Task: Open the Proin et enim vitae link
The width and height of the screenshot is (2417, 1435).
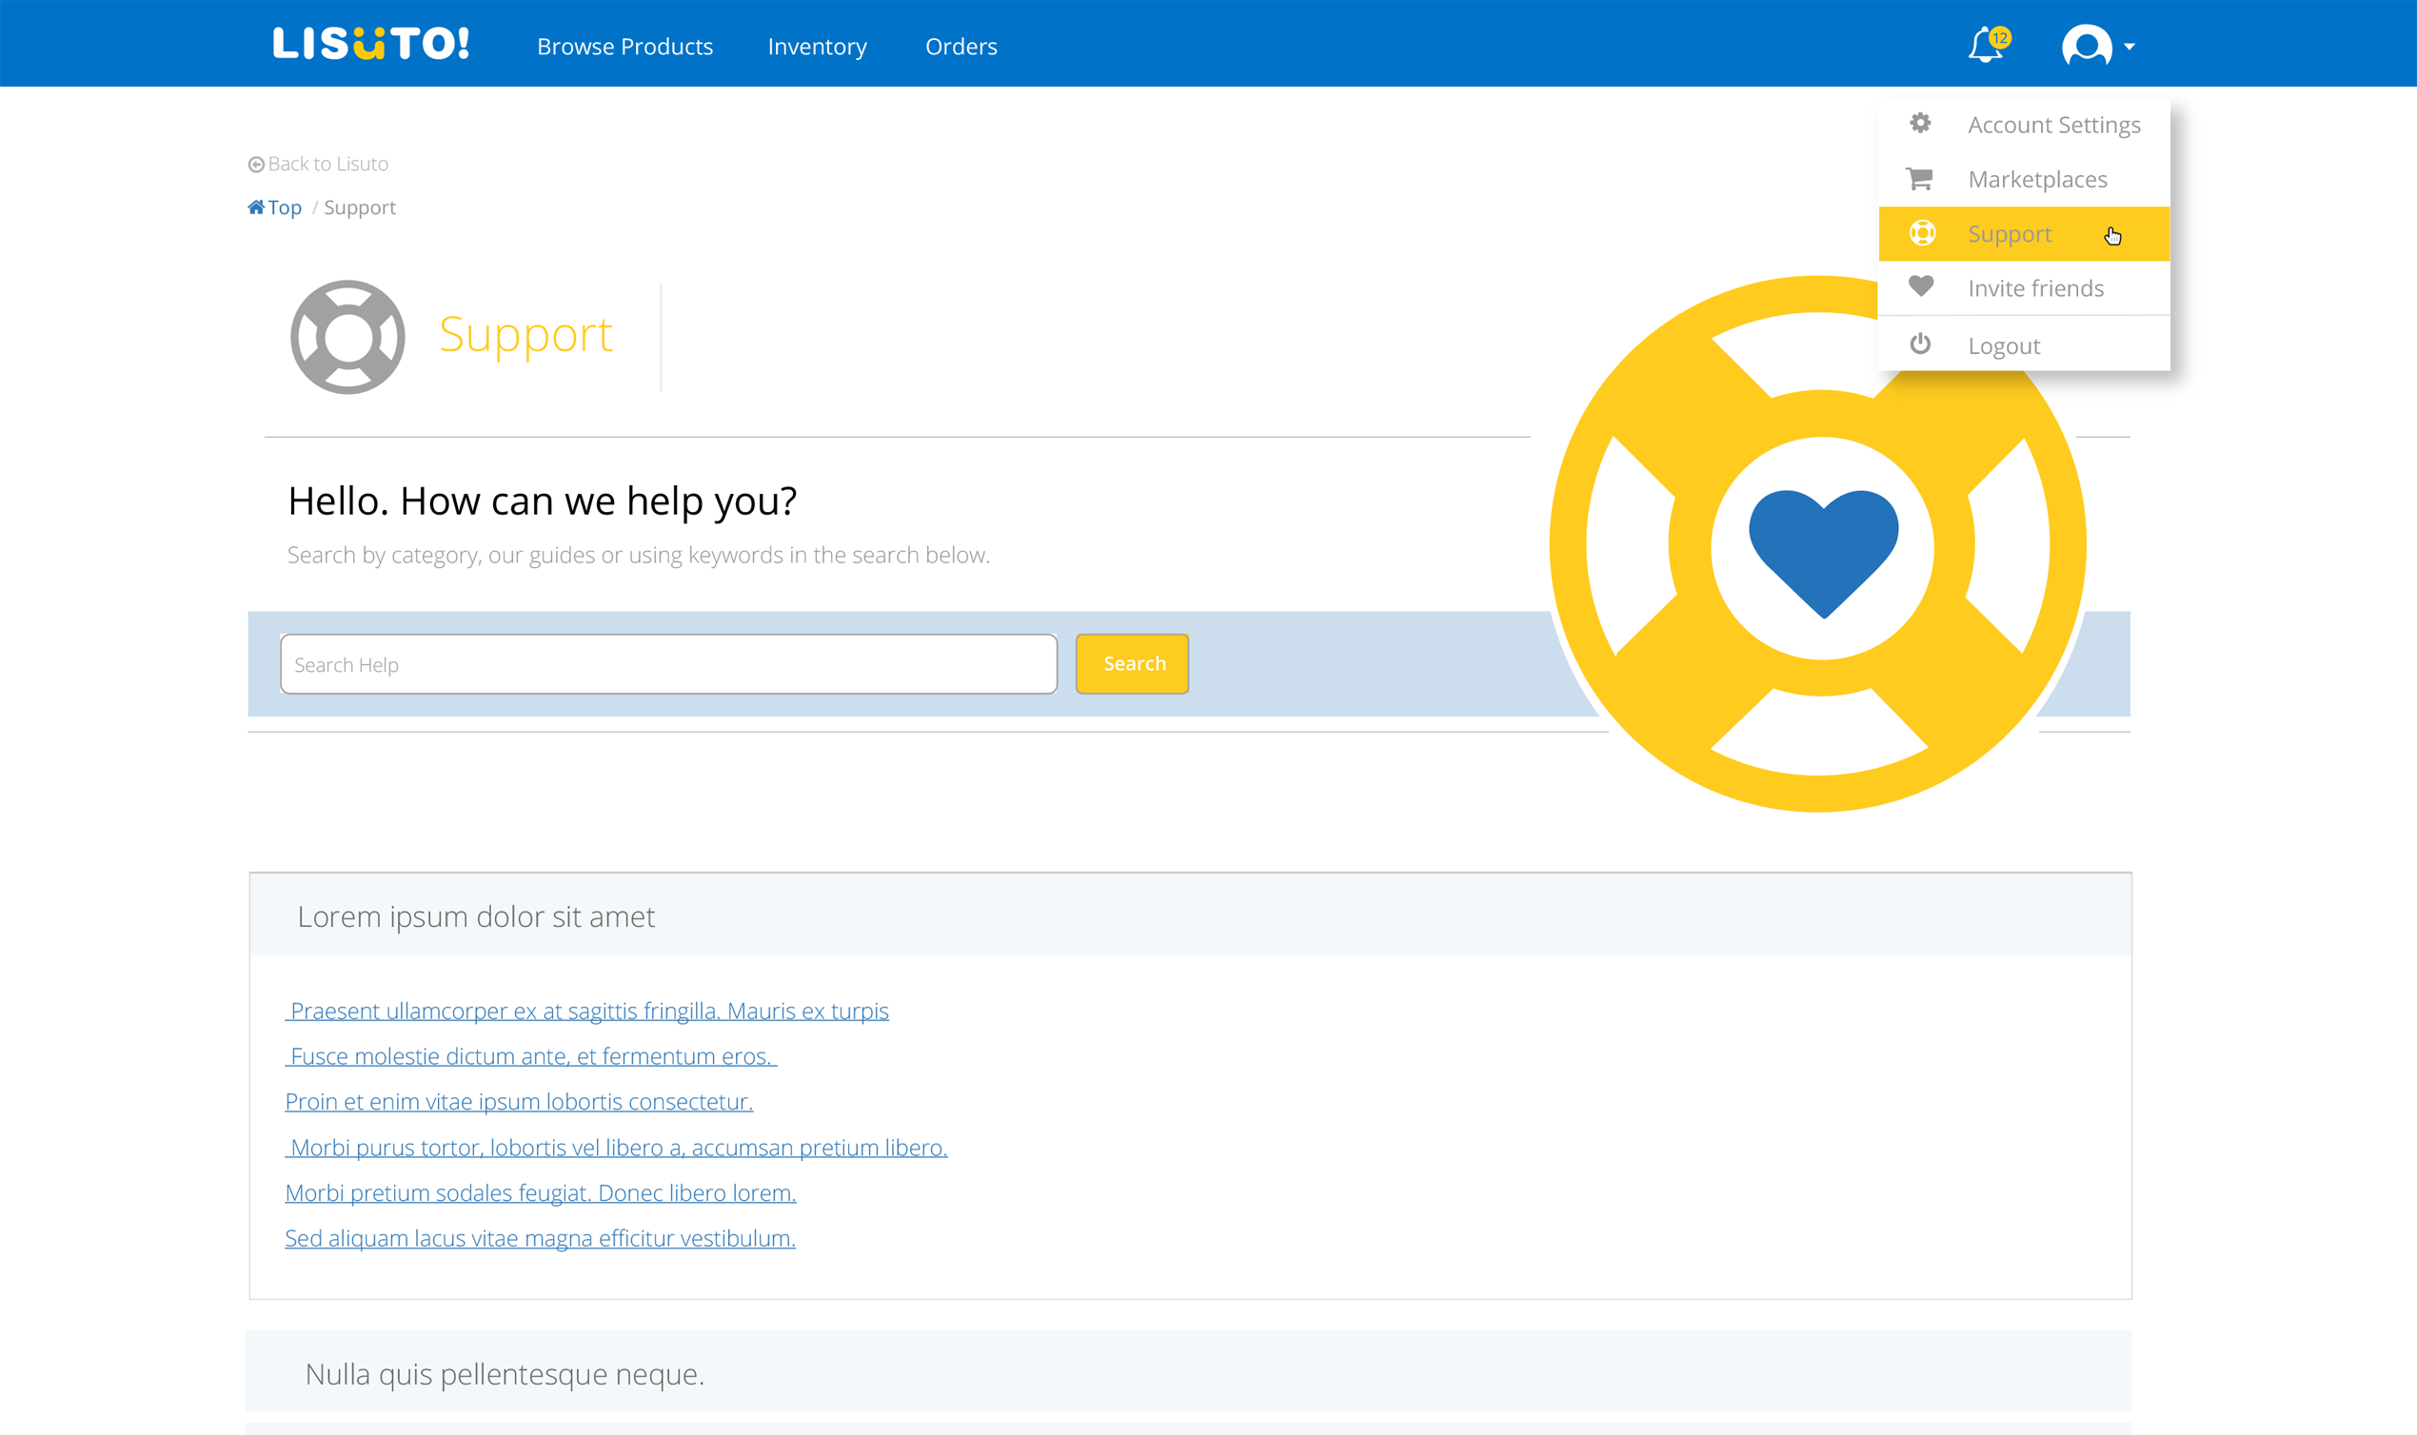Action: 519,1101
